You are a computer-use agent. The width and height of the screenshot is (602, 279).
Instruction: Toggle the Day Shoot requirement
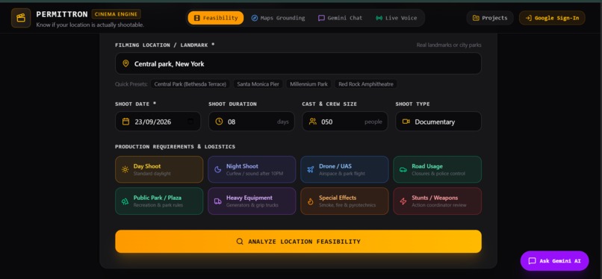159,169
